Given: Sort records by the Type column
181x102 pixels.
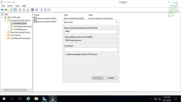Looking at the screenshot, I should pyautogui.click(x=66, y=15).
